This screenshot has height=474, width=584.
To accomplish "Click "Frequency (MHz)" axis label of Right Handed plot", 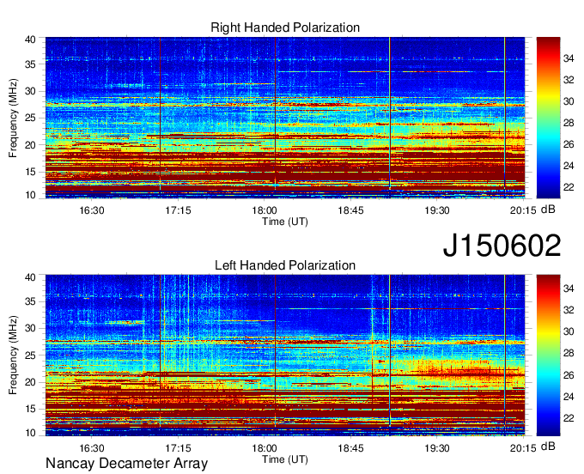I will point(13,118).
